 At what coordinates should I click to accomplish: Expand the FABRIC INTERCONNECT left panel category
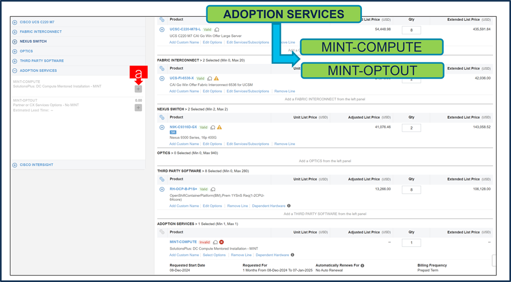(x=15, y=32)
